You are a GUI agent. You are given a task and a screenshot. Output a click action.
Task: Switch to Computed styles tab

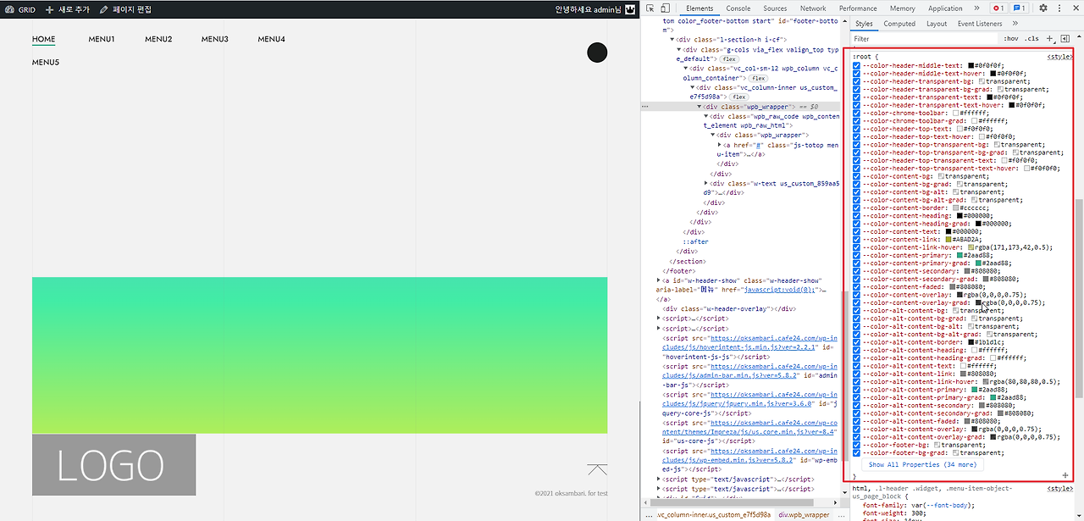click(x=899, y=24)
